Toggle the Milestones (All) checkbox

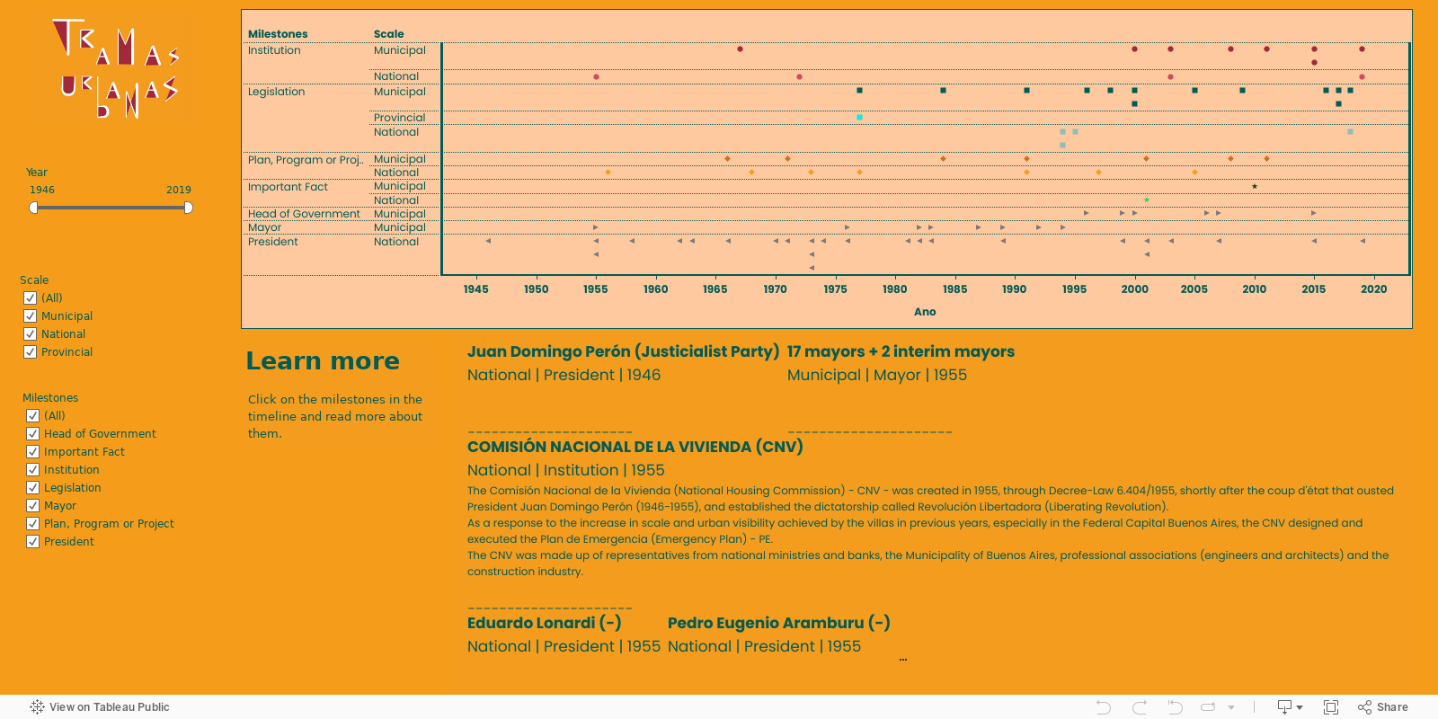point(32,415)
